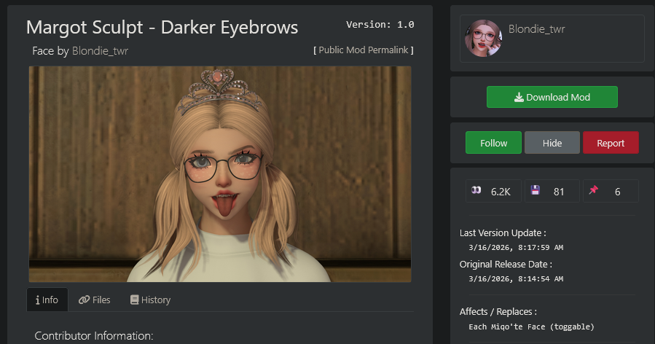Screen dimensions: 655x344
Task: Click Blondie_twr name in the author card
Action: (536, 29)
